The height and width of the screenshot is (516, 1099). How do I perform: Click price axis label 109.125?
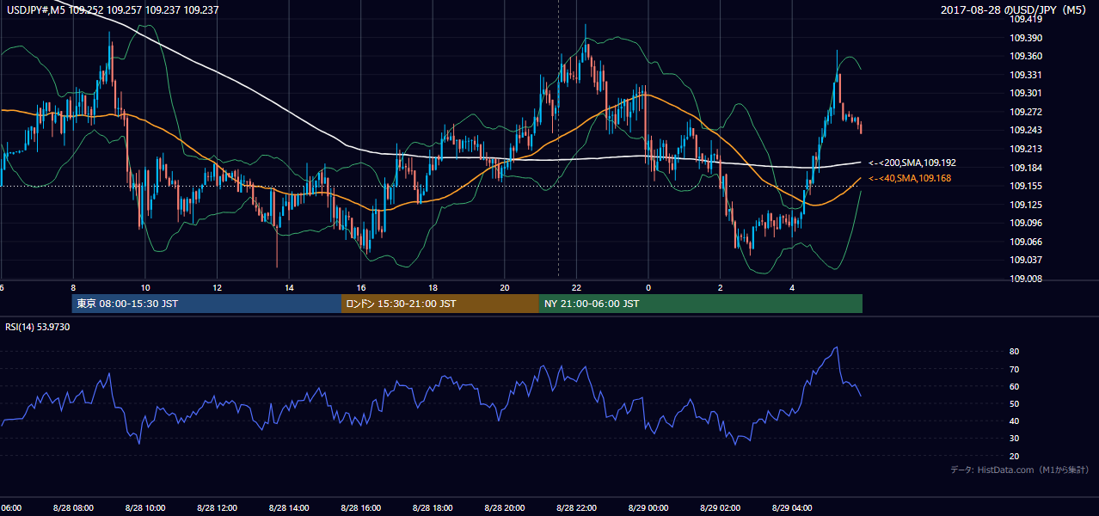pyautogui.click(x=1025, y=205)
